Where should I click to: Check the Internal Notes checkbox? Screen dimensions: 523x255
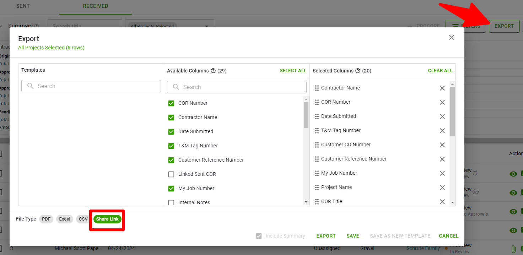171,202
